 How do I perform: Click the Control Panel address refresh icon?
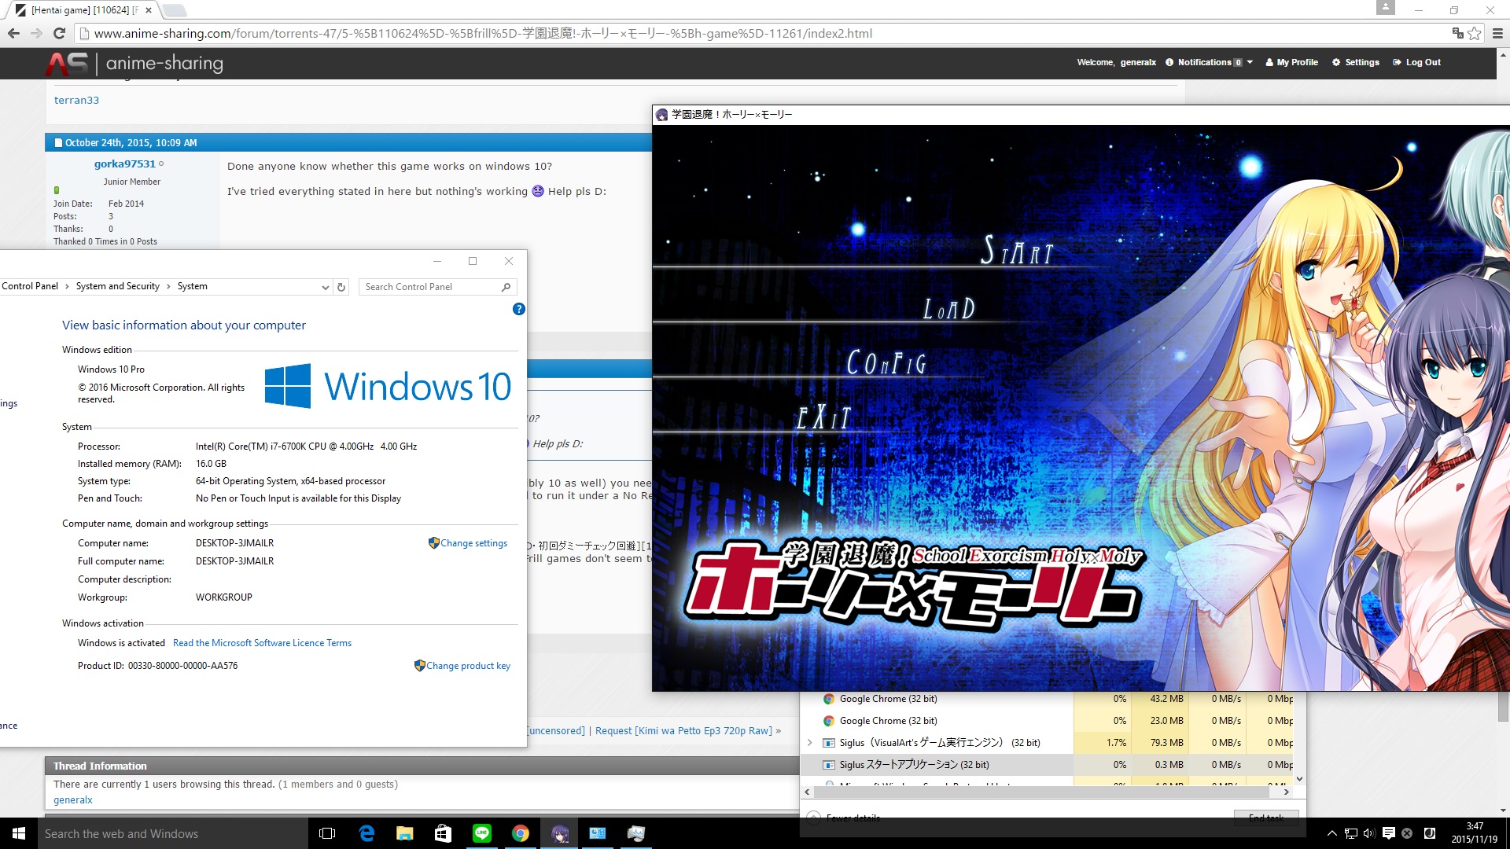coord(341,287)
